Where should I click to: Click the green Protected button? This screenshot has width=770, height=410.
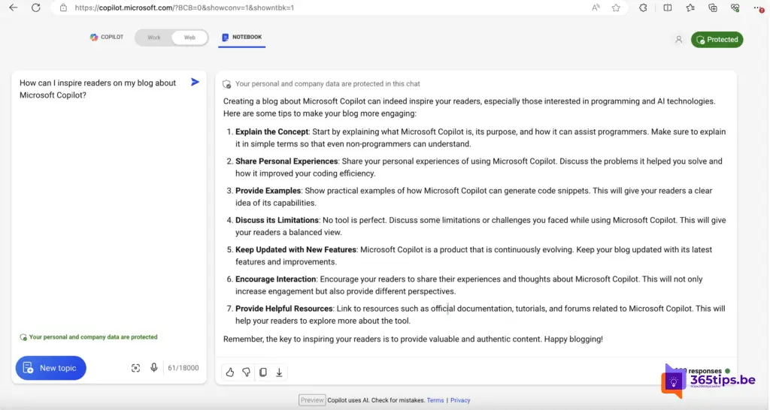(x=717, y=40)
